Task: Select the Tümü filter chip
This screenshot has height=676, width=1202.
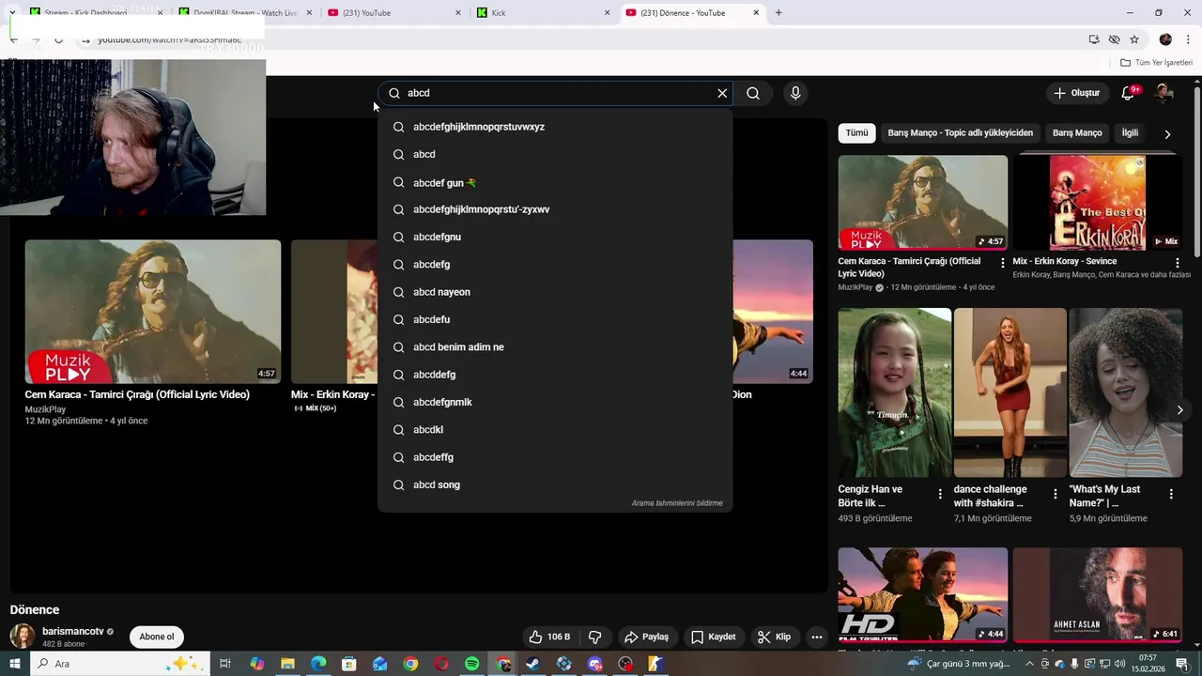Action: tap(856, 133)
